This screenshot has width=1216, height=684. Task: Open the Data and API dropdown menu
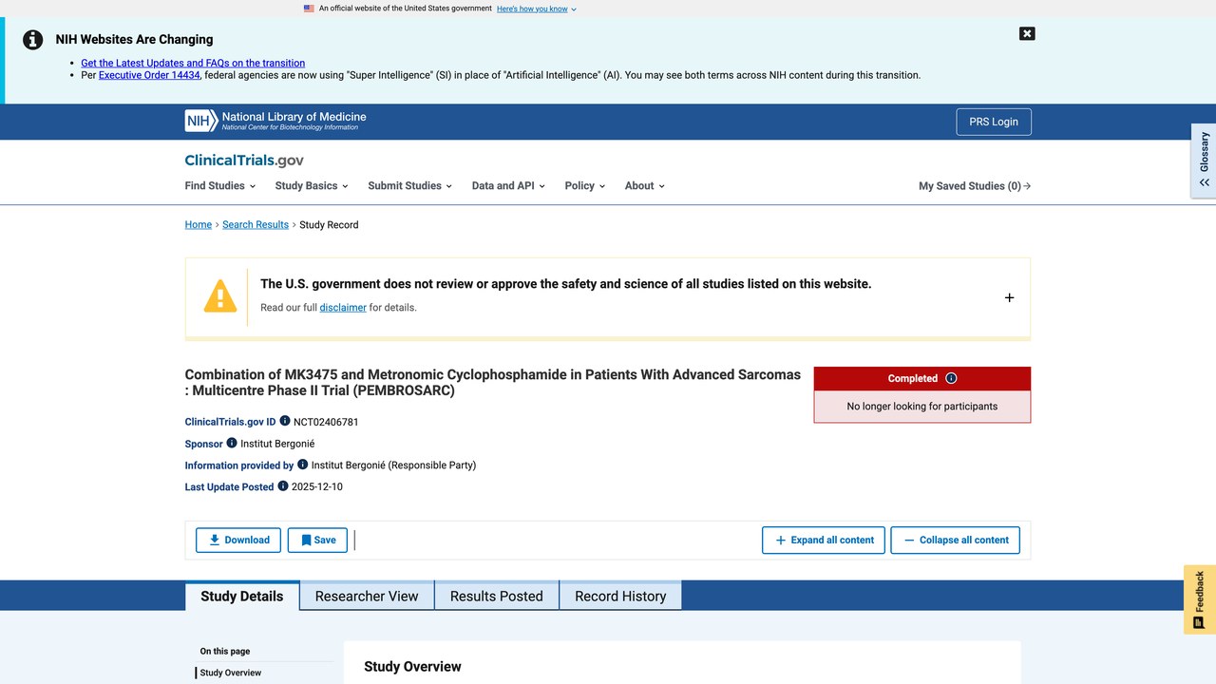point(508,186)
